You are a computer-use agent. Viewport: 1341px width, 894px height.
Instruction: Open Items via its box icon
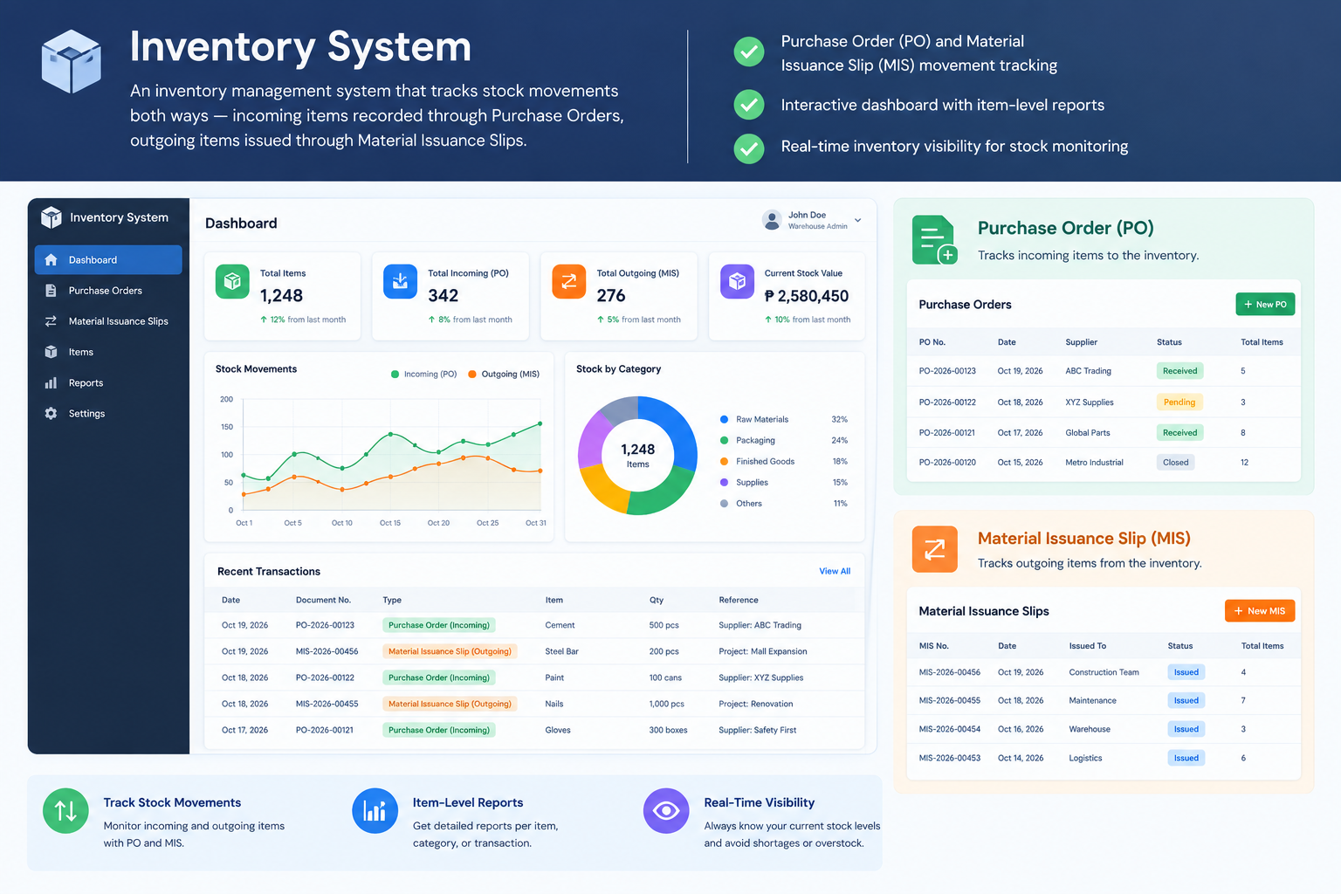click(51, 352)
